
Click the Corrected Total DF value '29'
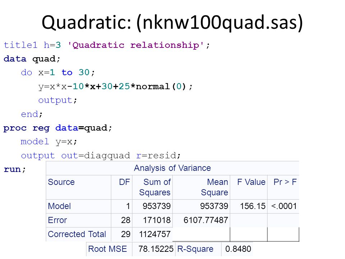(126, 234)
